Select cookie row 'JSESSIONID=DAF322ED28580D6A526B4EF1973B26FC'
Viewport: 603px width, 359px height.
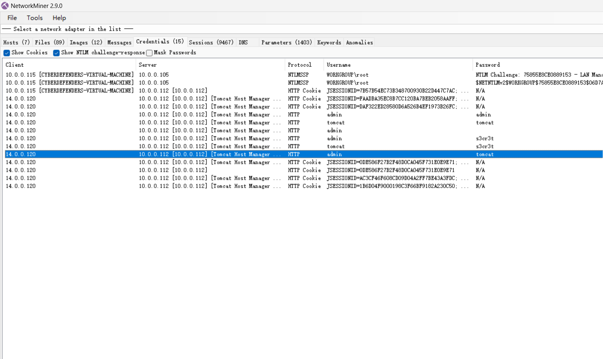tap(304, 107)
